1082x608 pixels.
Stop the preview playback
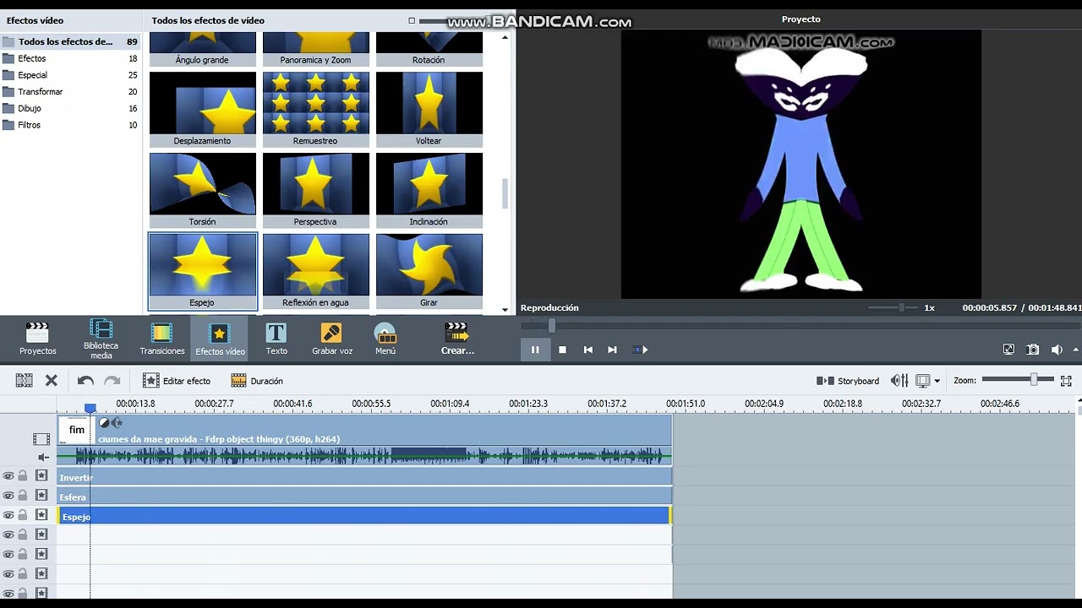562,350
